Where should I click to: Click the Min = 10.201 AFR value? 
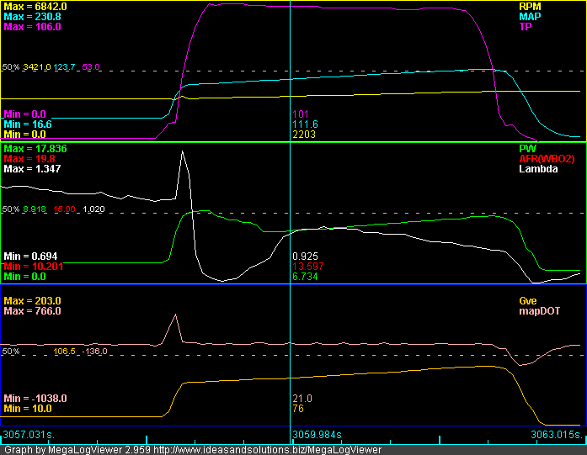point(34,267)
